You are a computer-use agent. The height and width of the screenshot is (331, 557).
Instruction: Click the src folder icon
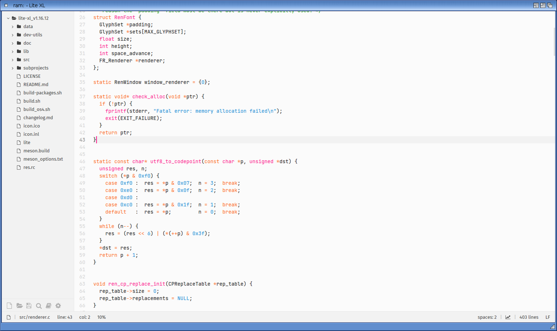(x=19, y=60)
